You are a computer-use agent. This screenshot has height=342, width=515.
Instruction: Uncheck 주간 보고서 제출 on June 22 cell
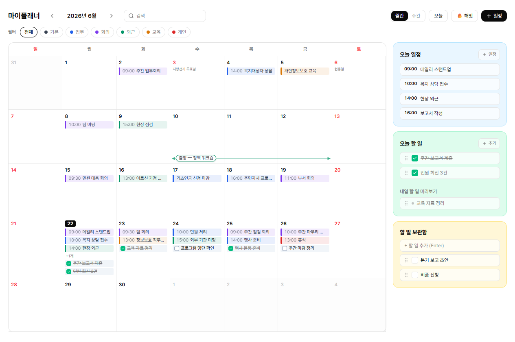point(69,264)
